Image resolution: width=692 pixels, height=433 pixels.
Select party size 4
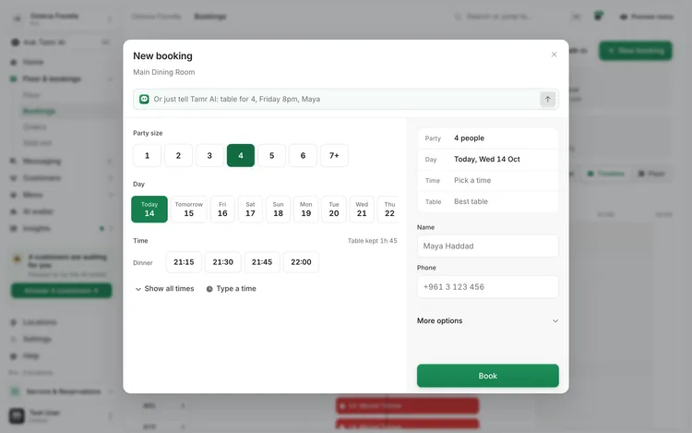point(241,155)
